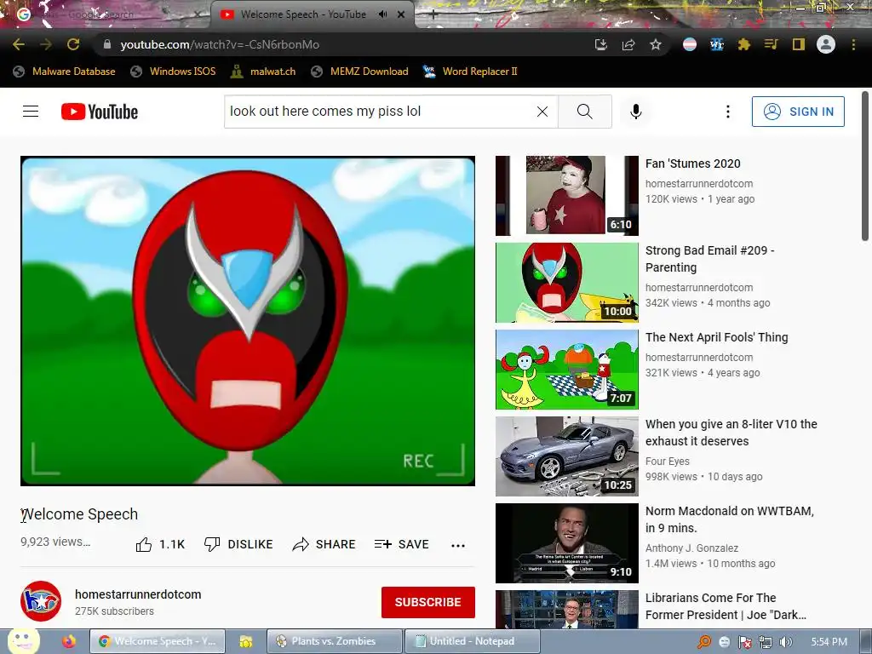Click the DISLIKE button
Screen dimensions: 872x654
click(238, 544)
